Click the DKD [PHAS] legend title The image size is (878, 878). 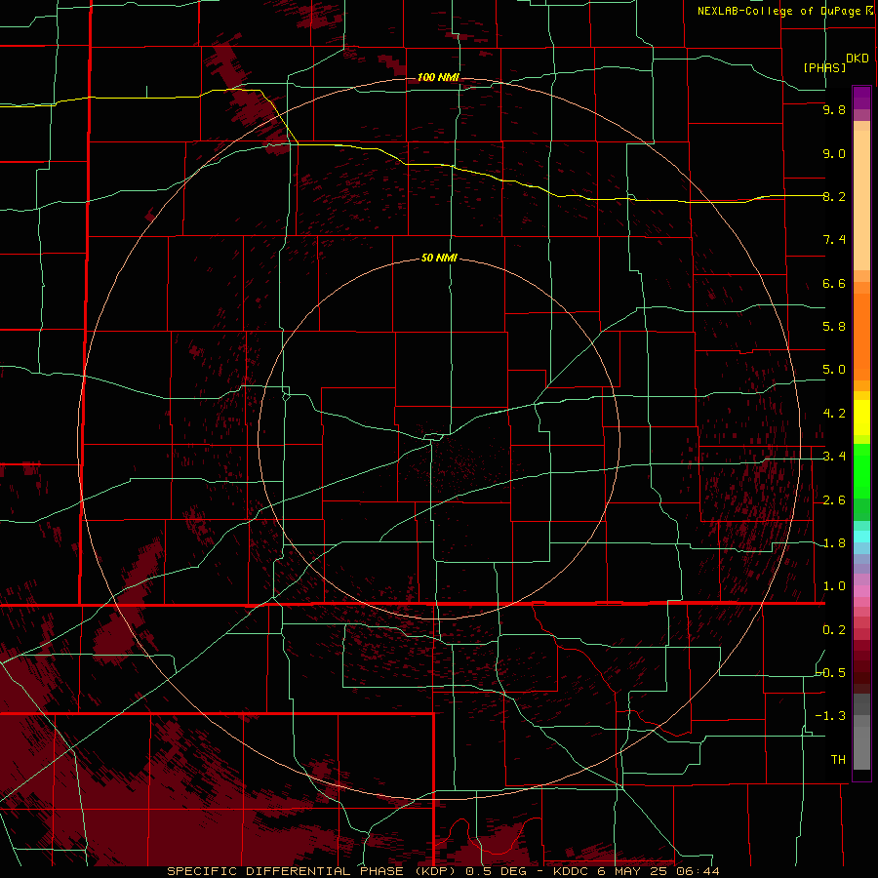click(x=835, y=62)
